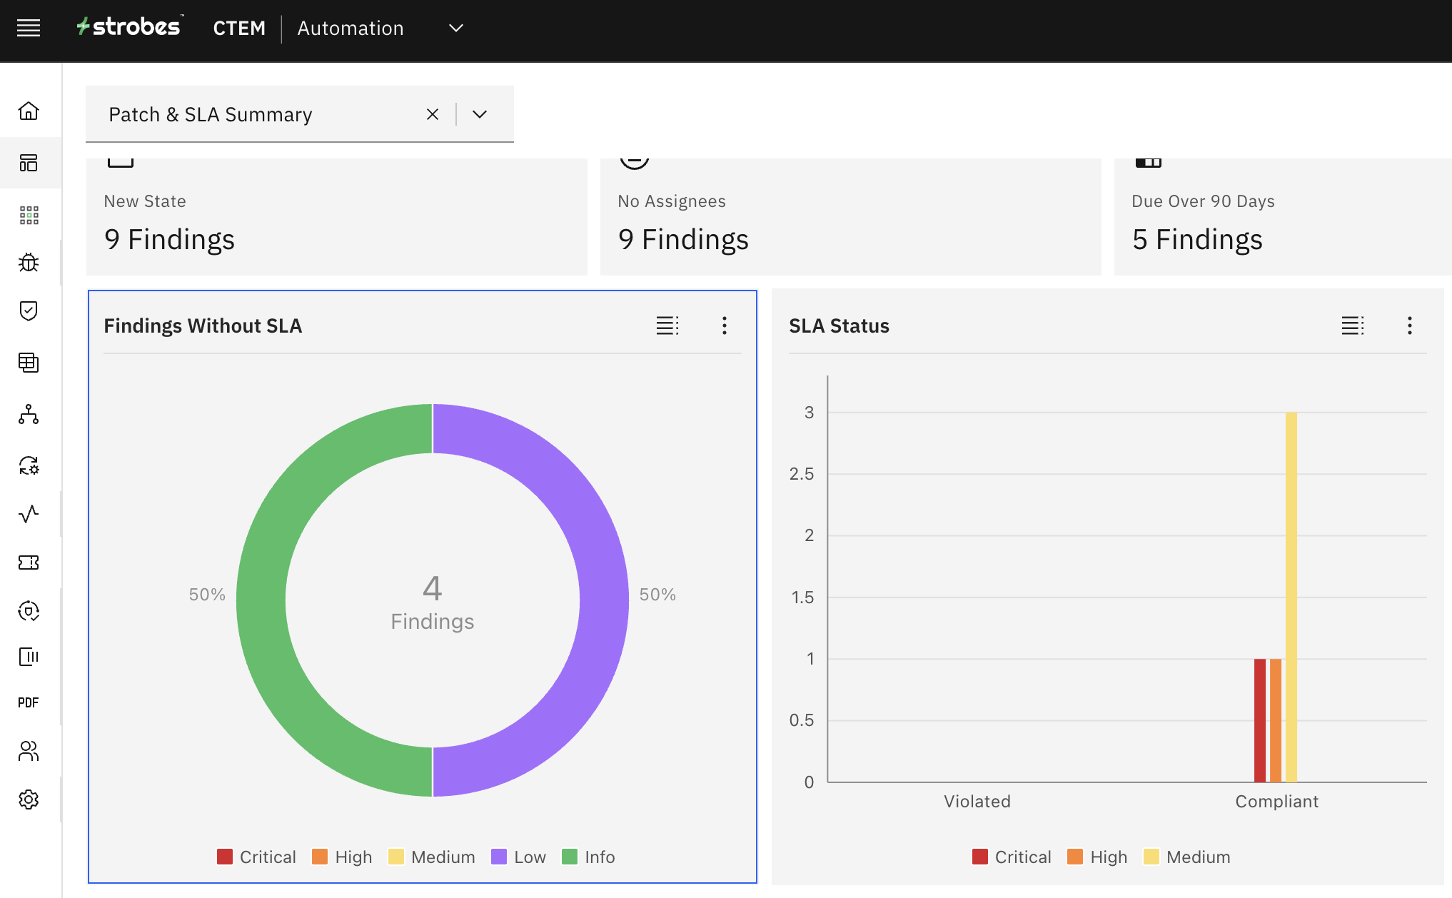Click the shield checkmark sidebar icon
The width and height of the screenshot is (1452, 898).
[29, 311]
